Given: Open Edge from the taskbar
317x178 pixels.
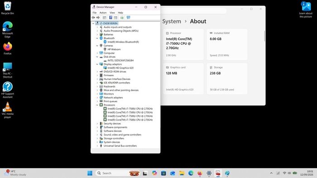Looking at the screenshot, I should coord(191,173).
